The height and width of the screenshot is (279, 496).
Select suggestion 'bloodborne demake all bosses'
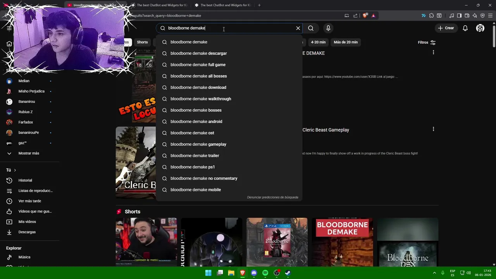(229, 76)
